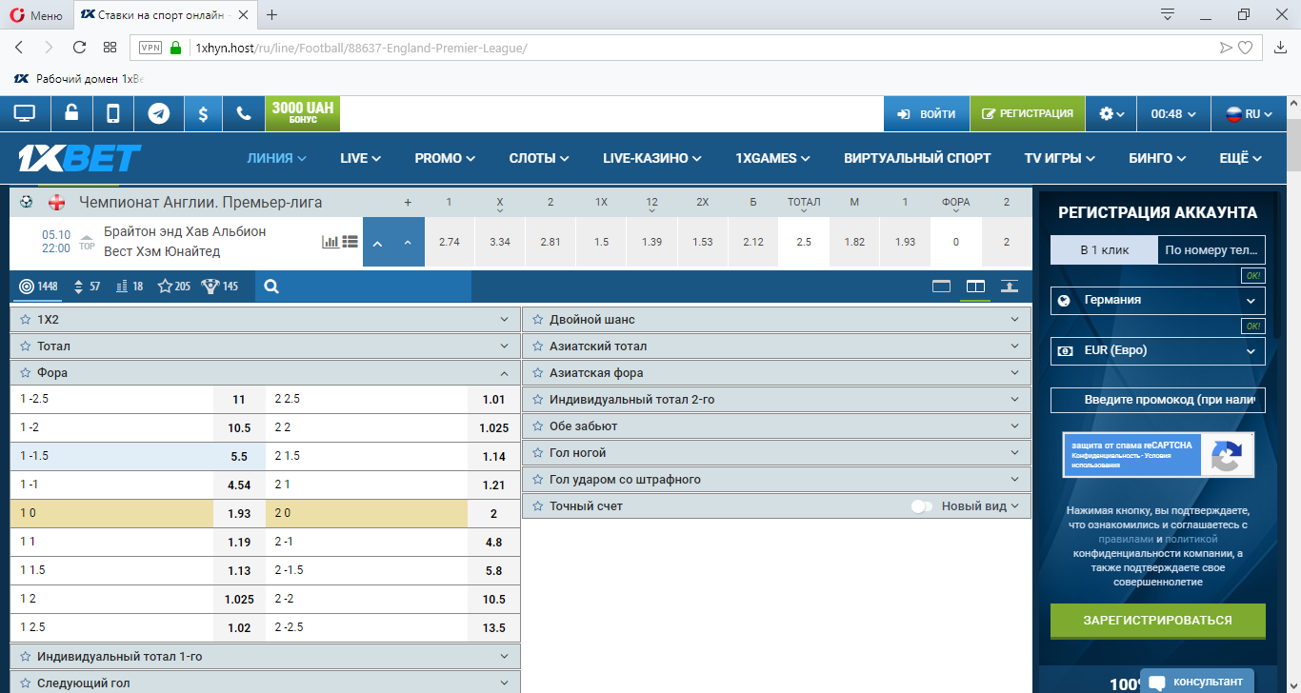Click the 1XBET logo
Screen dimensions: 1301x693
80,158
